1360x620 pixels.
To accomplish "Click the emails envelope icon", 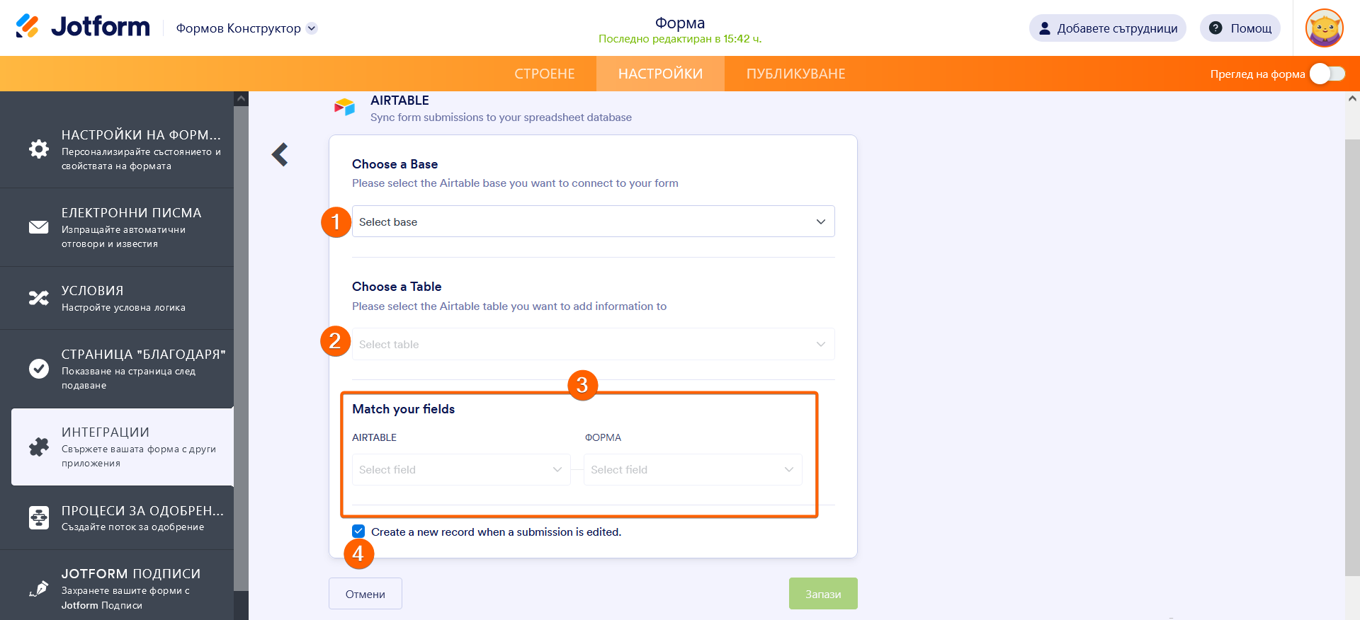I will point(39,227).
